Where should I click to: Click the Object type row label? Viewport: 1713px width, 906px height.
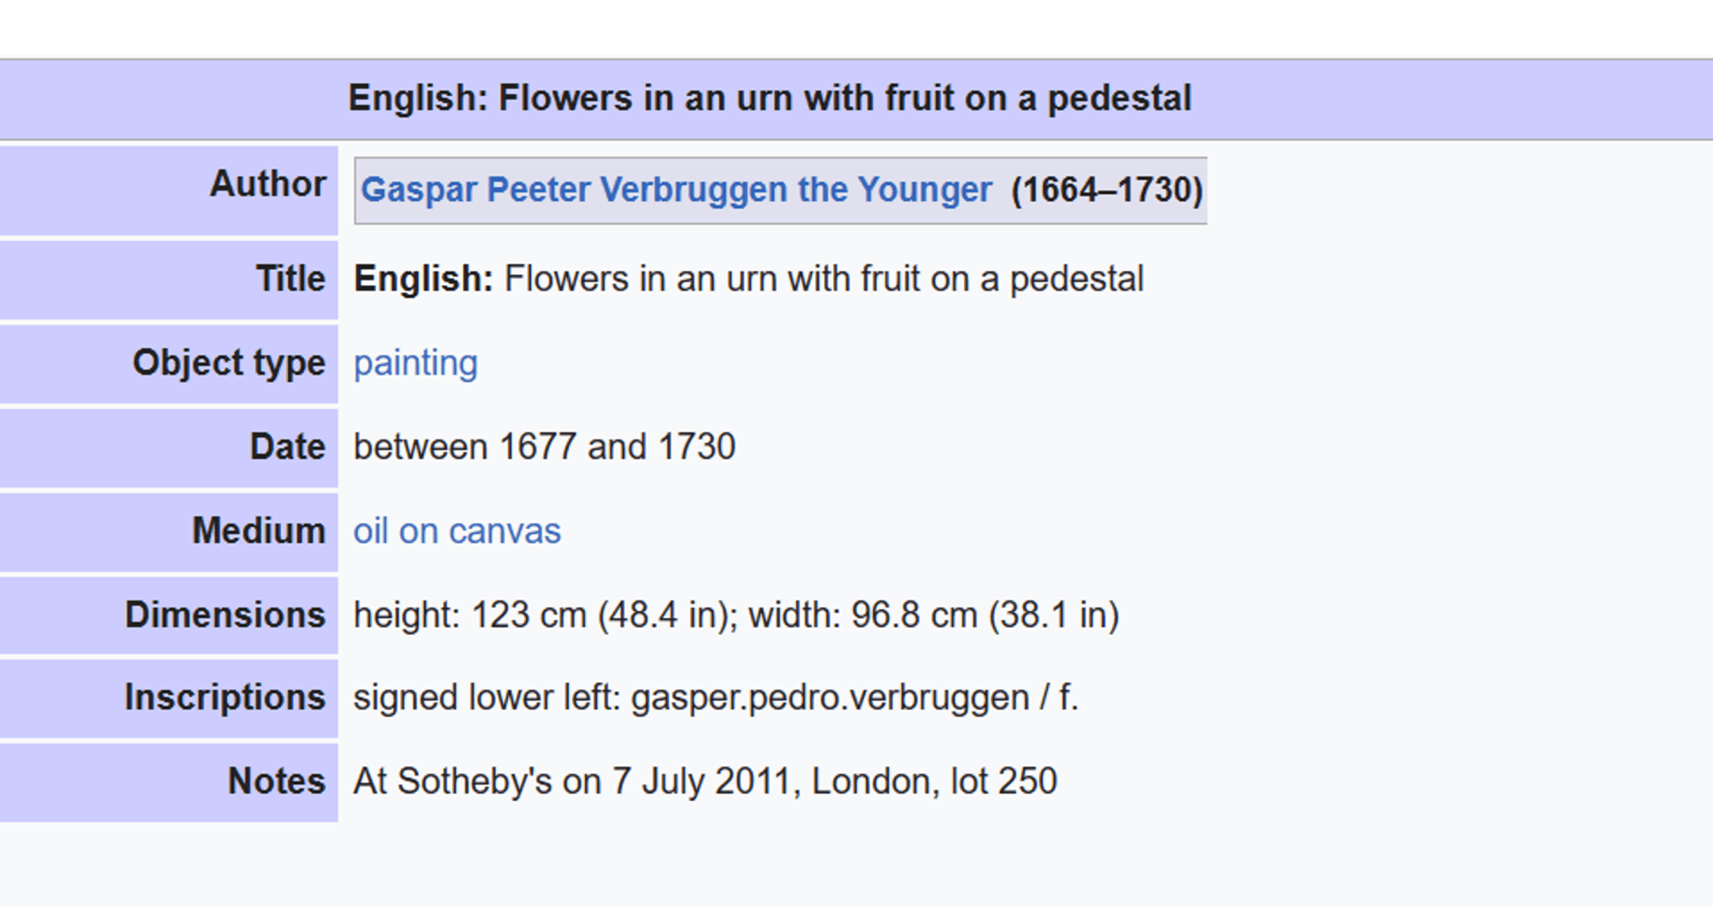click(x=229, y=363)
